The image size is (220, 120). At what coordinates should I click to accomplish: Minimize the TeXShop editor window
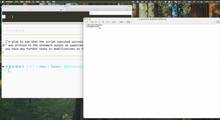tap(87, 19)
